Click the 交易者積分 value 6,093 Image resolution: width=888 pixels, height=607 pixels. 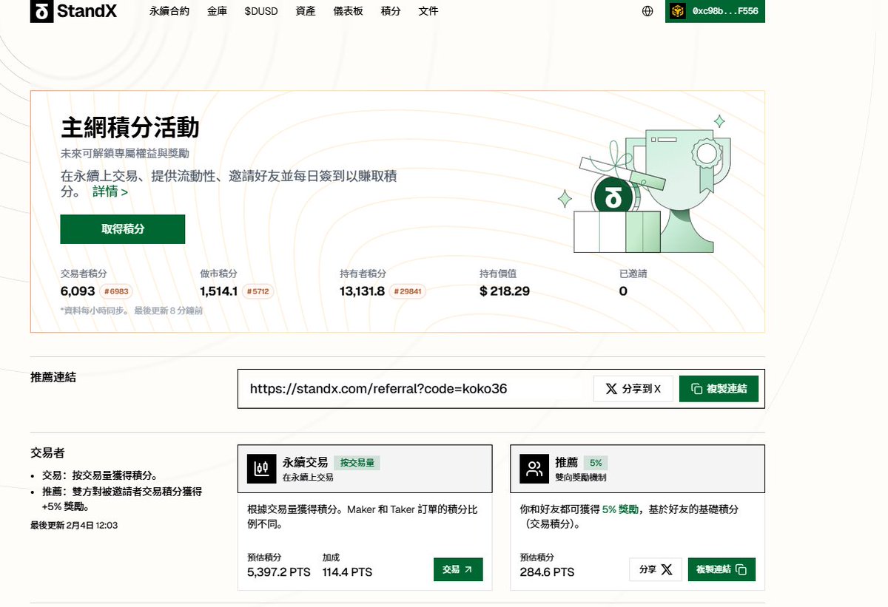pyautogui.click(x=78, y=291)
